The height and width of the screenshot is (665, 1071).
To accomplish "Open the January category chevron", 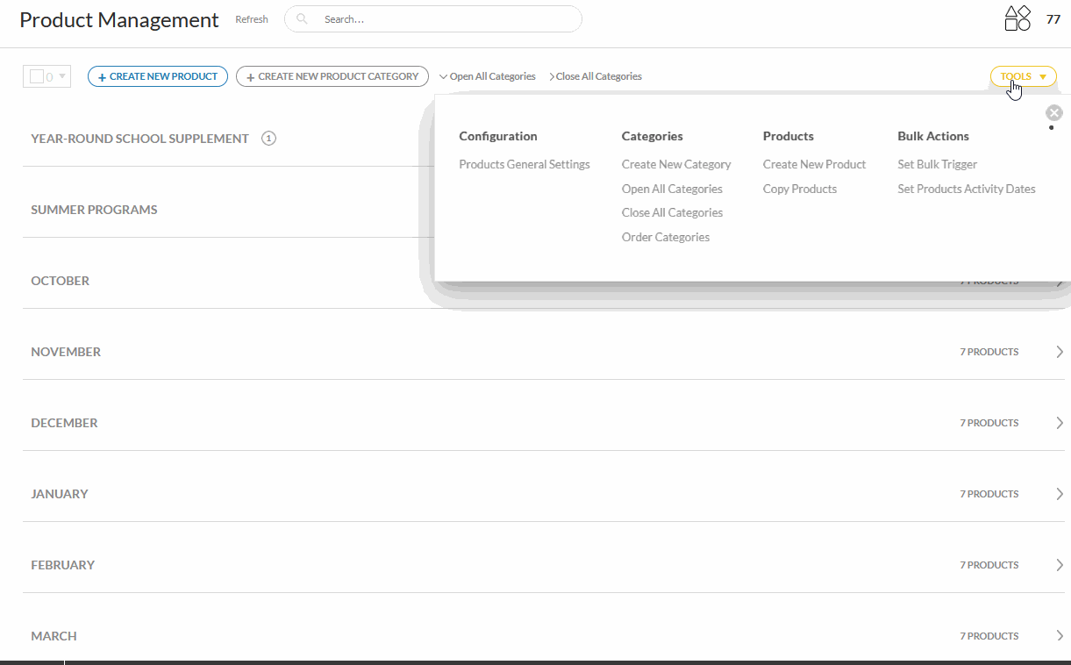I will (x=1060, y=494).
